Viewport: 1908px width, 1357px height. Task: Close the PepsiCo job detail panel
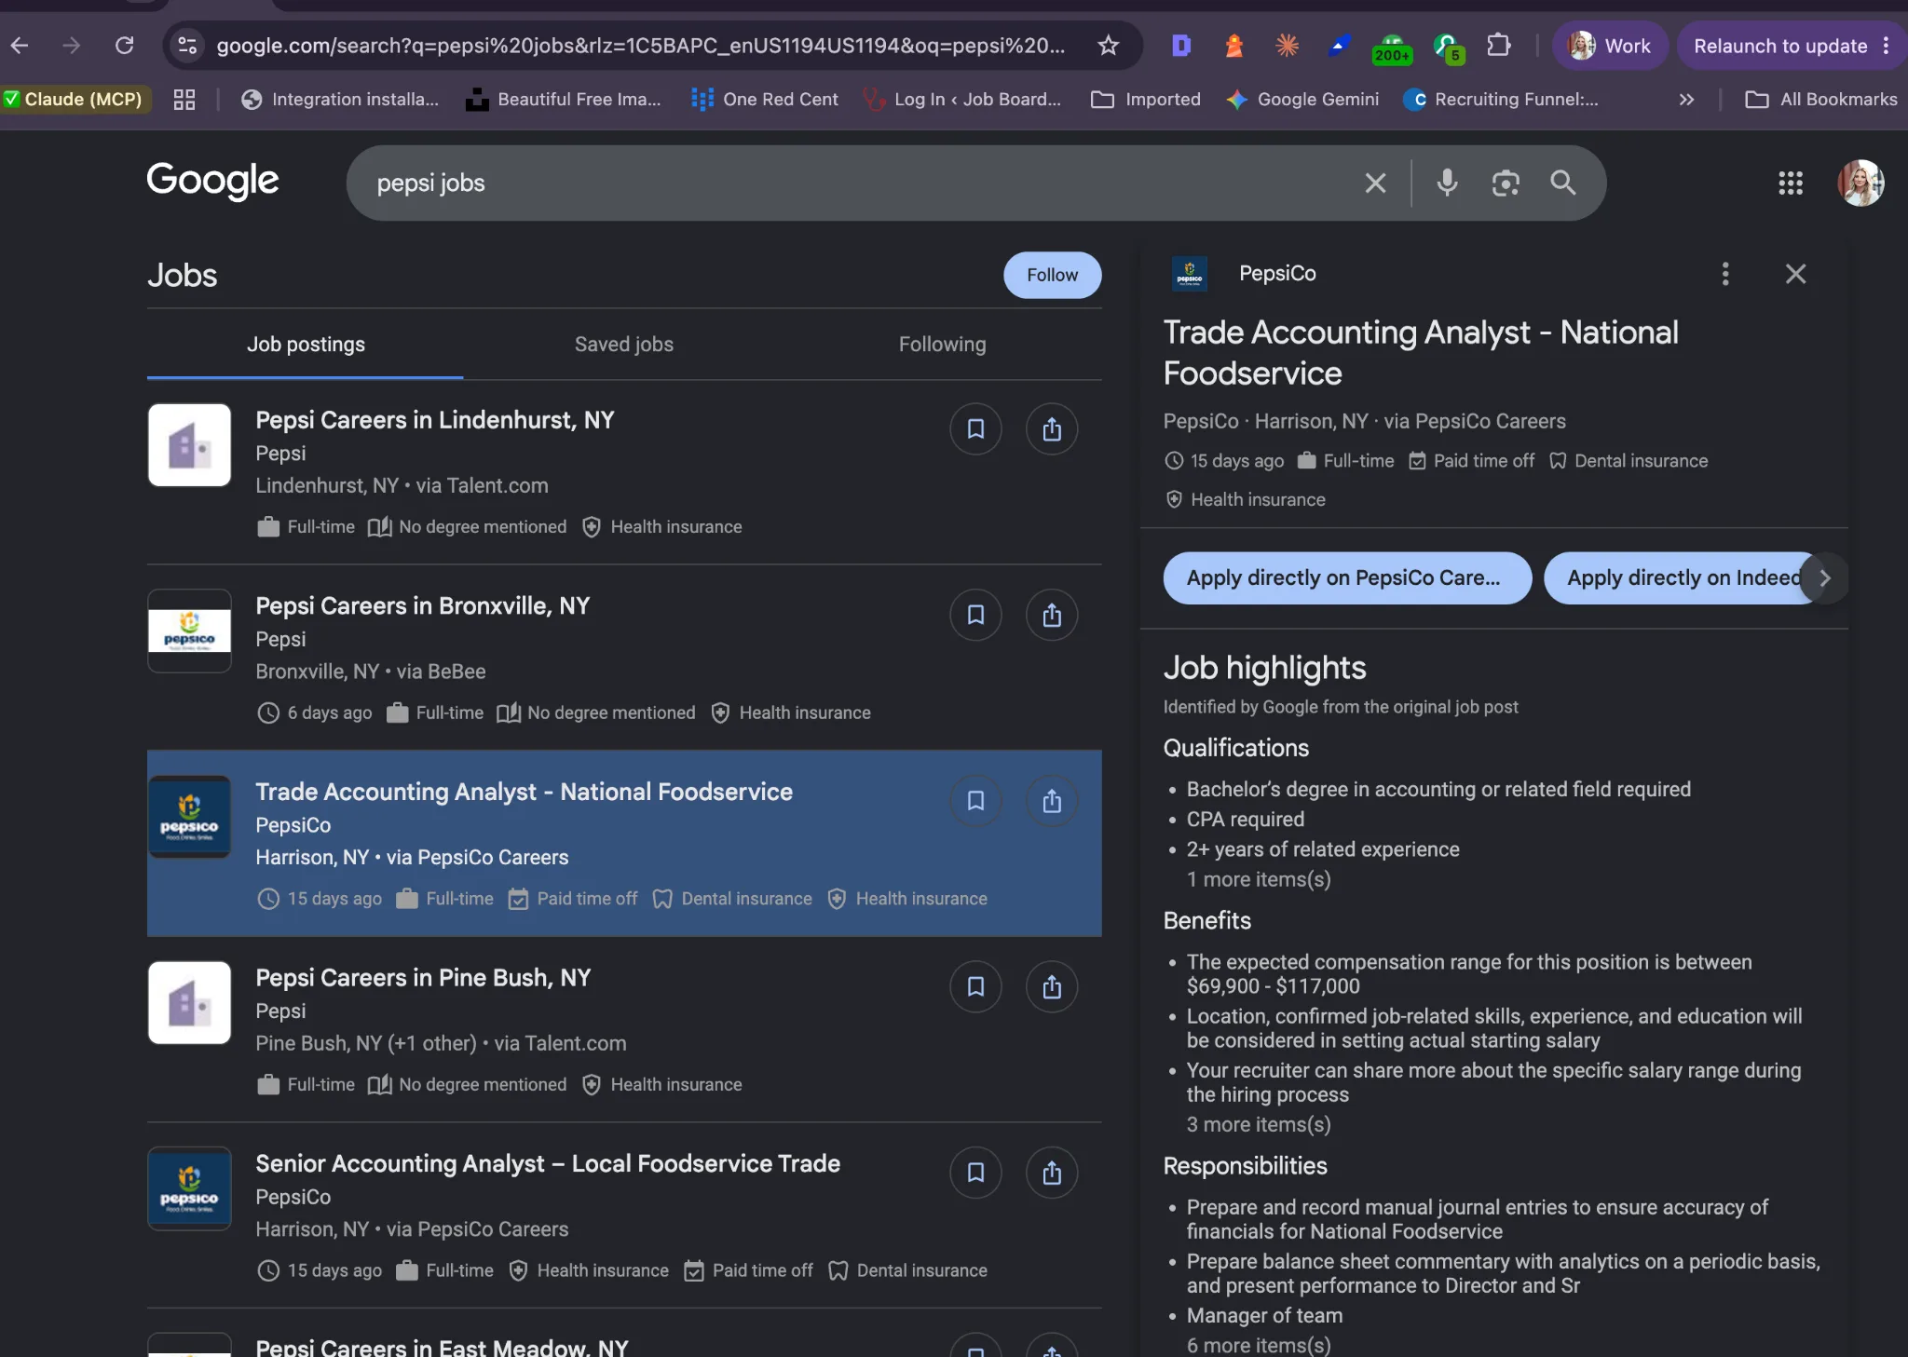(1795, 273)
